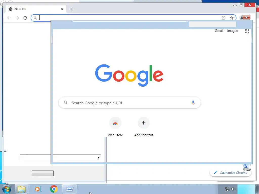This screenshot has width=259, height=194.
Task: Open the Gmail link
Action: click(219, 31)
